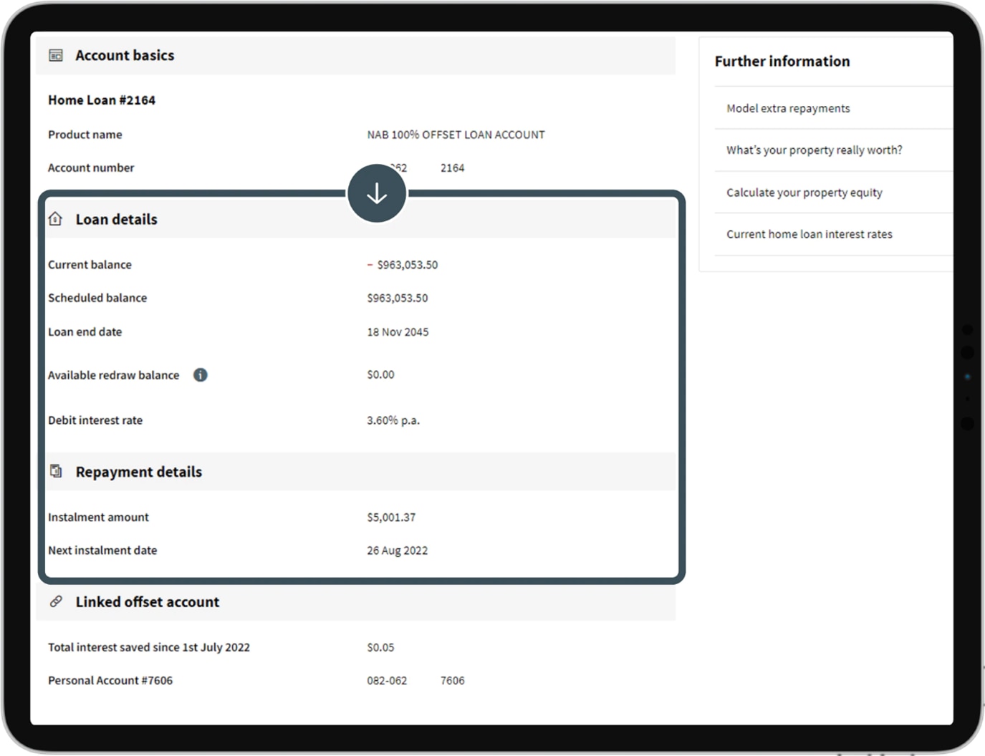Click the Linked offset account header
Screen dimensions: 985x756
[148, 602]
